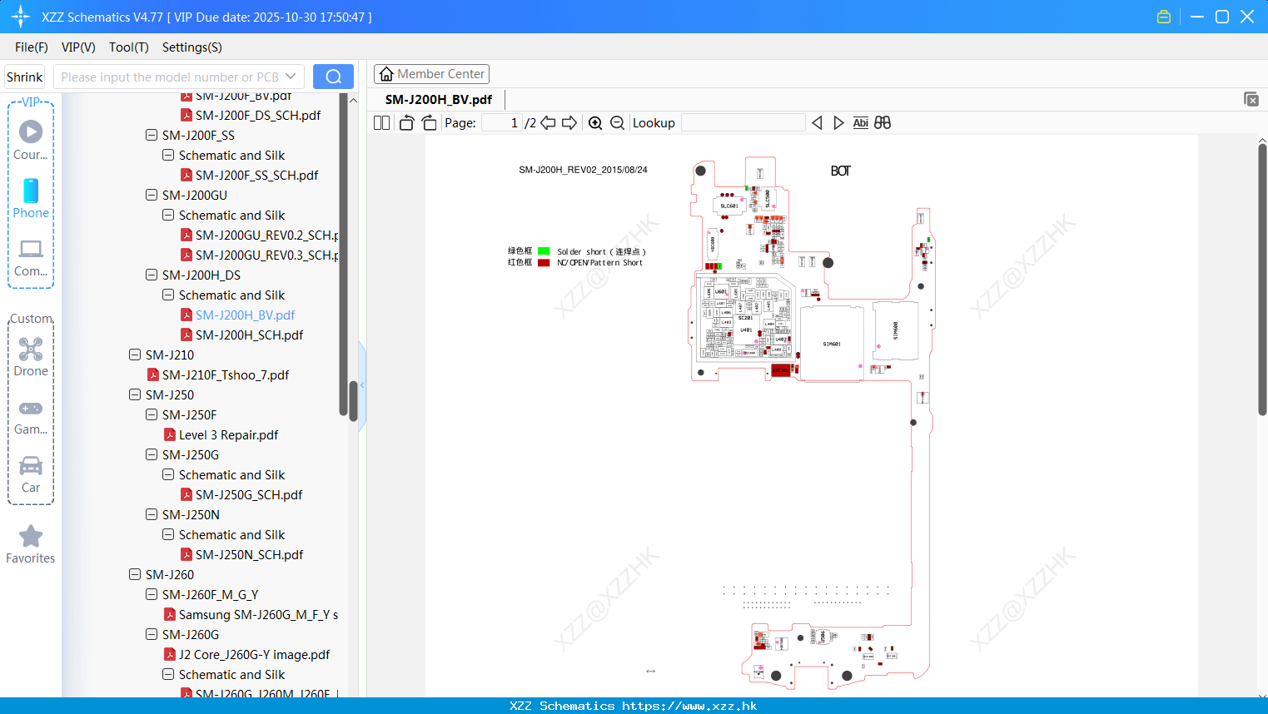This screenshot has width=1268, height=714.
Task: Select the SM-J200H_BV.pdf tab
Action: 439,99
